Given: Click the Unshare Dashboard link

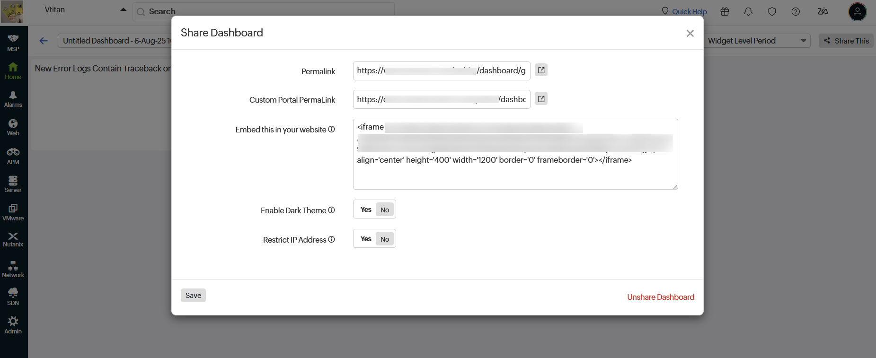Looking at the screenshot, I should pos(660,297).
